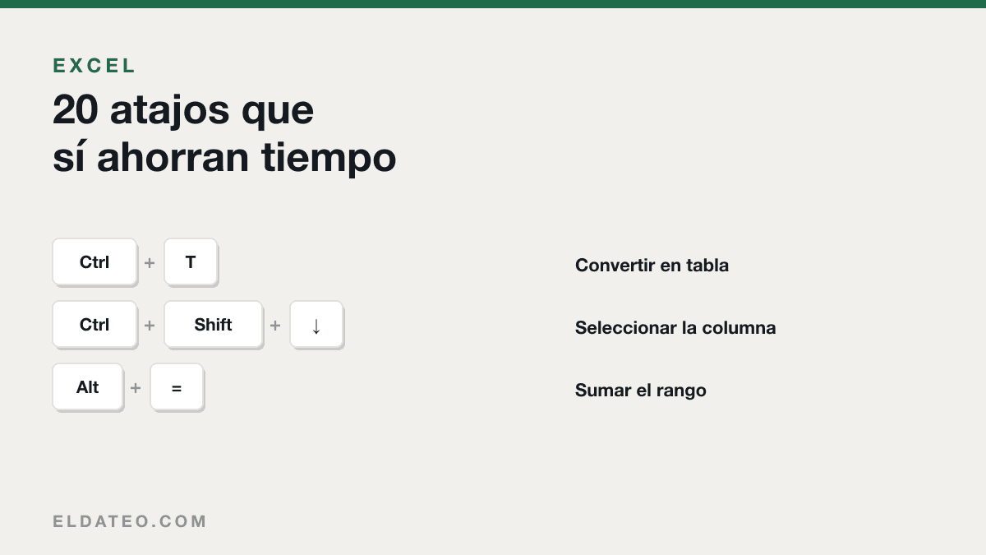Click the 'Convertir en tabla' text
Image resolution: width=986 pixels, height=555 pixels.
click(x=652, y=266)
